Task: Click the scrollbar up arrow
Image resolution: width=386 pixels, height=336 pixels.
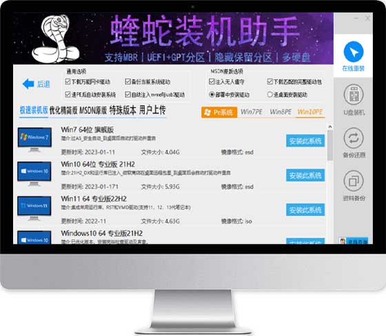Action: [x=330, y=127]
